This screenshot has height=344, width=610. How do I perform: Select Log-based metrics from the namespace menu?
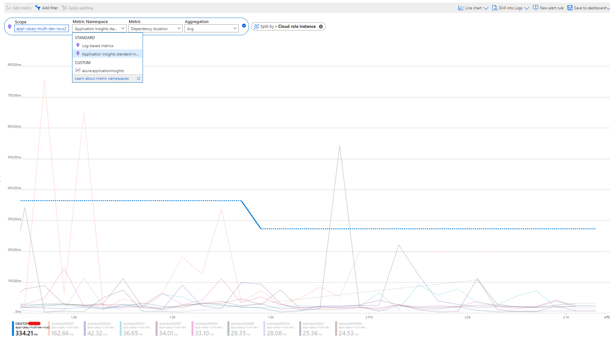[97, 45]
